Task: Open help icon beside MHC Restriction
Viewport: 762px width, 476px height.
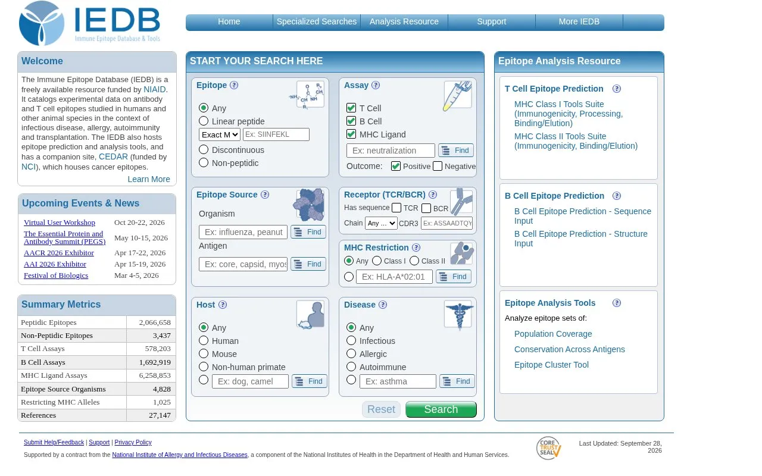Action: tap(416, 248)
